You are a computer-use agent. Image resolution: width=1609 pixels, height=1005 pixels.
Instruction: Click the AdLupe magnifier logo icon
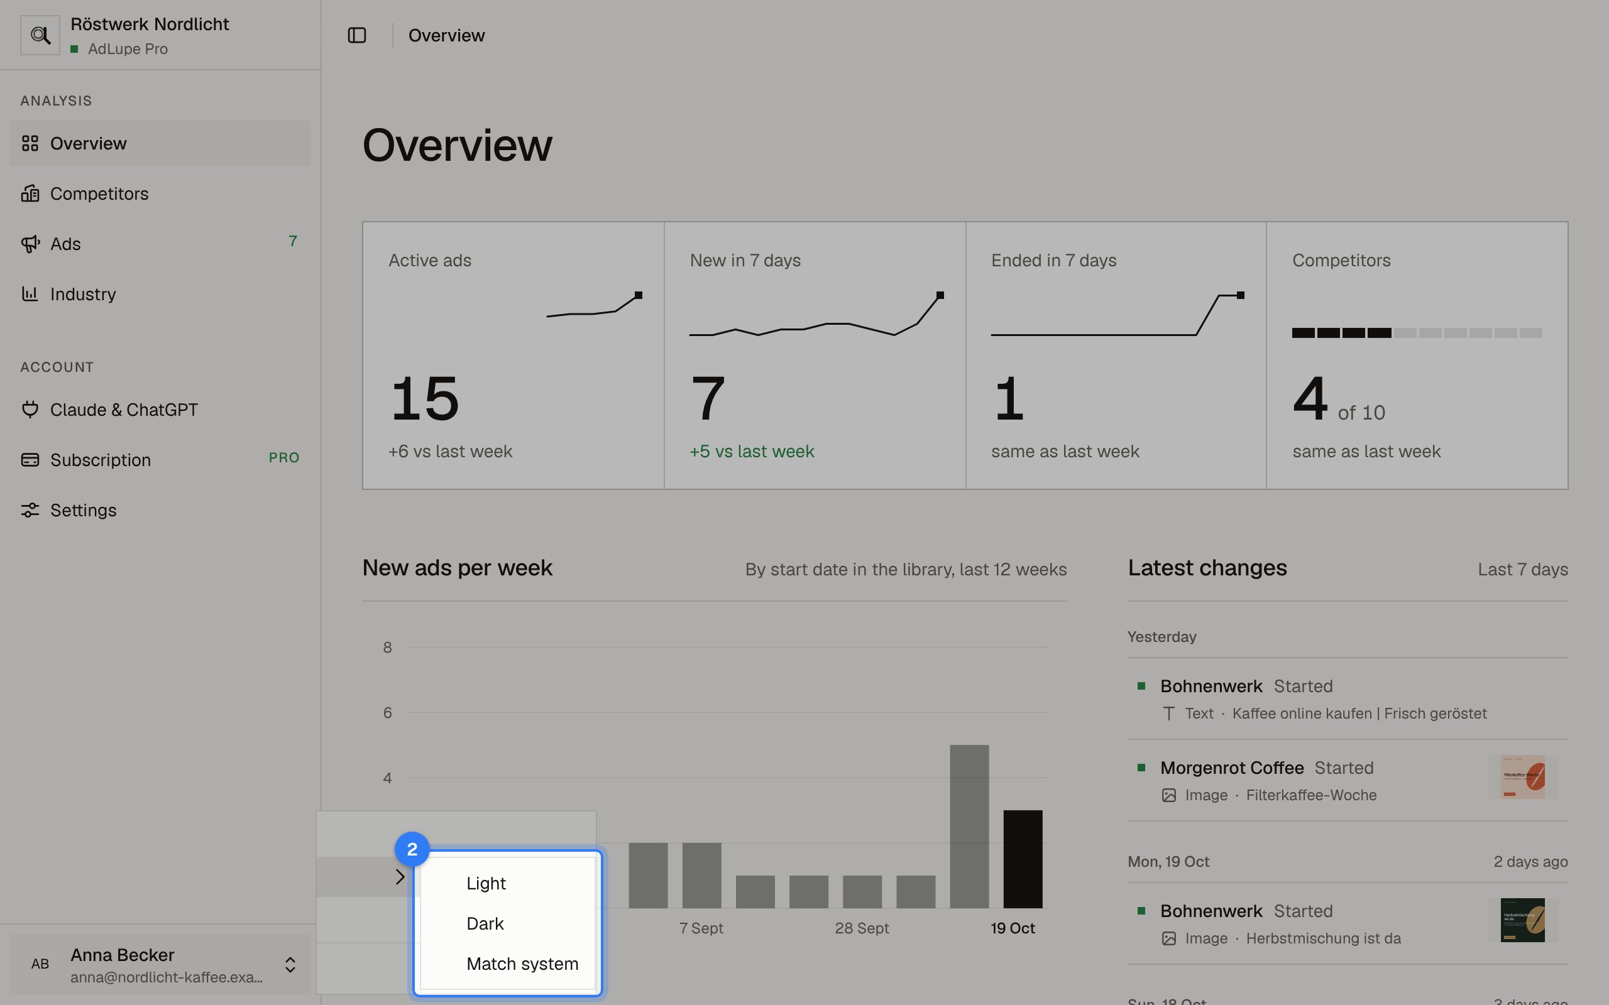click(x=40, y=35)
